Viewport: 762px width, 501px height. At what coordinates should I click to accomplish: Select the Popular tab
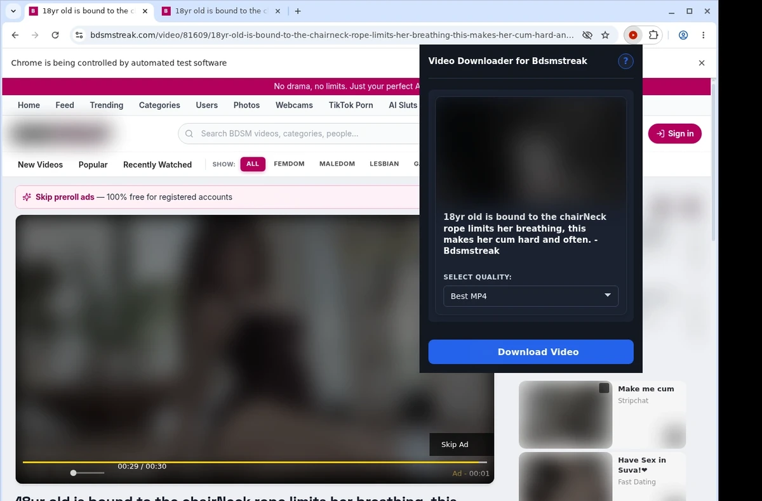click(93, 165)
